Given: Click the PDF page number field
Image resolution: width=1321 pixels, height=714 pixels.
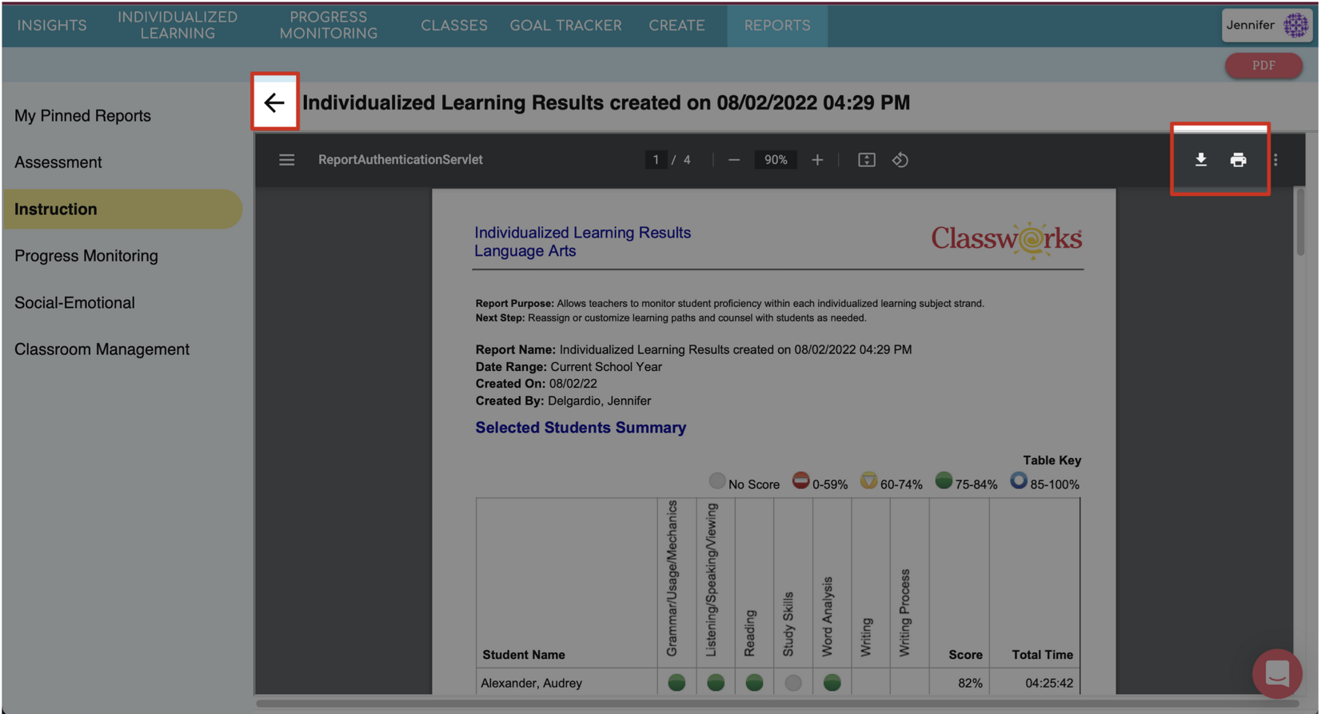Looking at the screenshot, I should (x=656, y=160).
